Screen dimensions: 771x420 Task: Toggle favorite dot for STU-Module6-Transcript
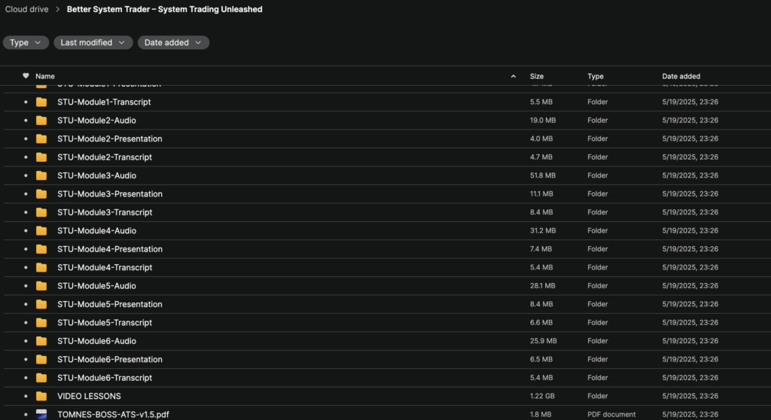[x=26, y=378]
